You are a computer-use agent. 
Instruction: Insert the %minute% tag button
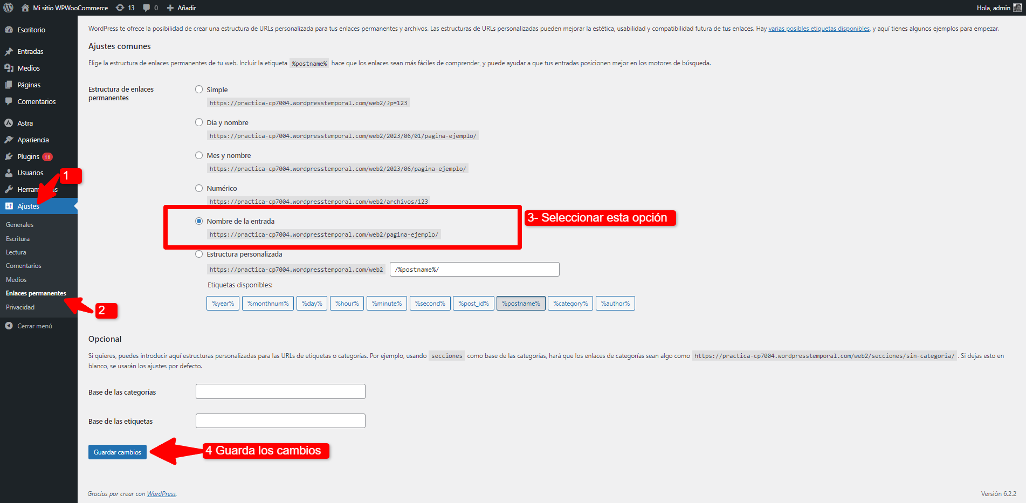(387, 304)
